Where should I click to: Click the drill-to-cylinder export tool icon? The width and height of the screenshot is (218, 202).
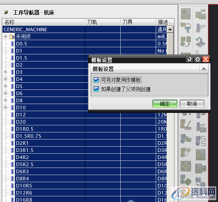click(185, 42)
